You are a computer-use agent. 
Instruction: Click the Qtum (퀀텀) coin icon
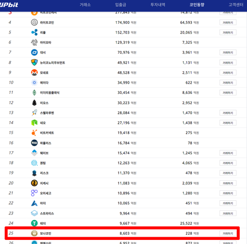(x=34, y=163)
